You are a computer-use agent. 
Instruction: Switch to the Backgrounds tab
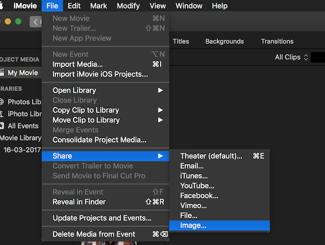224,41
